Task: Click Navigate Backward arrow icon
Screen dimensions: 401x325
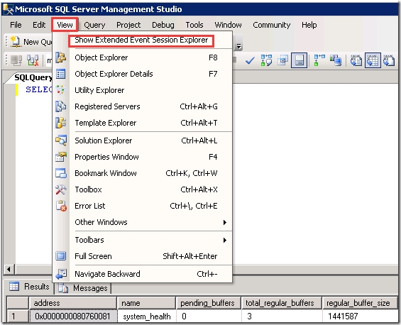Action: click(61, 274)
